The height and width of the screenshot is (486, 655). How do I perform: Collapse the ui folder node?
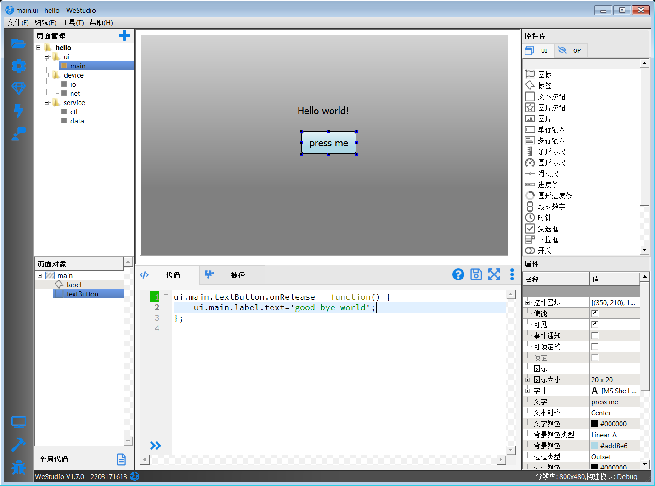[47, 56]
